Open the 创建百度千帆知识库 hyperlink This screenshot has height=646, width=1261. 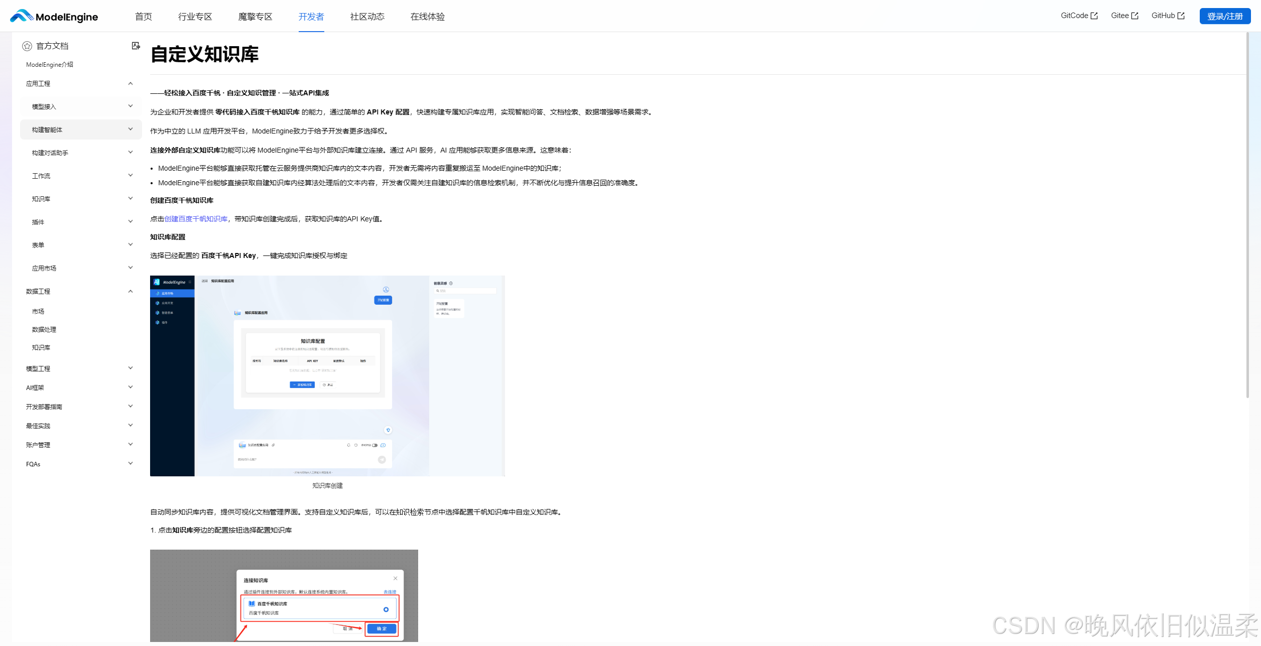pos(196,219)
